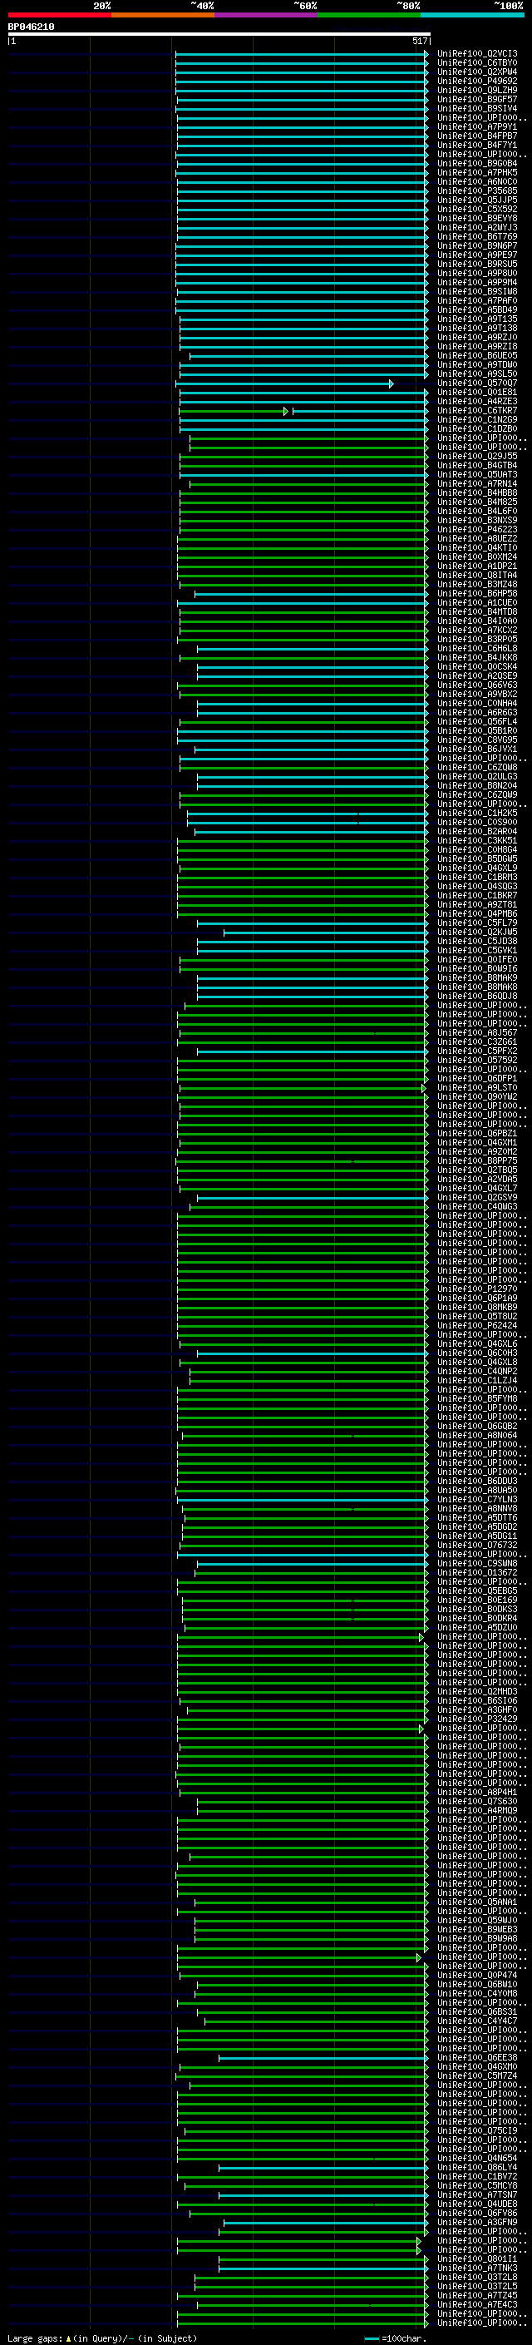The width and height of the screenshot is (532, 2345).
Task: Click hit label UniRef100_Q570Q7
Action: (477, 383)
